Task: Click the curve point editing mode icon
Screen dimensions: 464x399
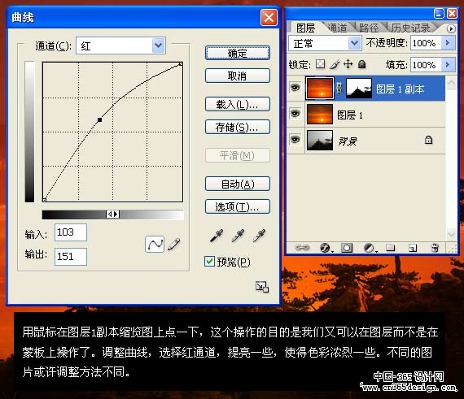Action: tap(155, 244)
